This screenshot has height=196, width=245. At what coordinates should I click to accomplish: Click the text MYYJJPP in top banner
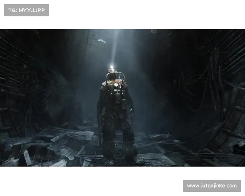tap(32, 10)
